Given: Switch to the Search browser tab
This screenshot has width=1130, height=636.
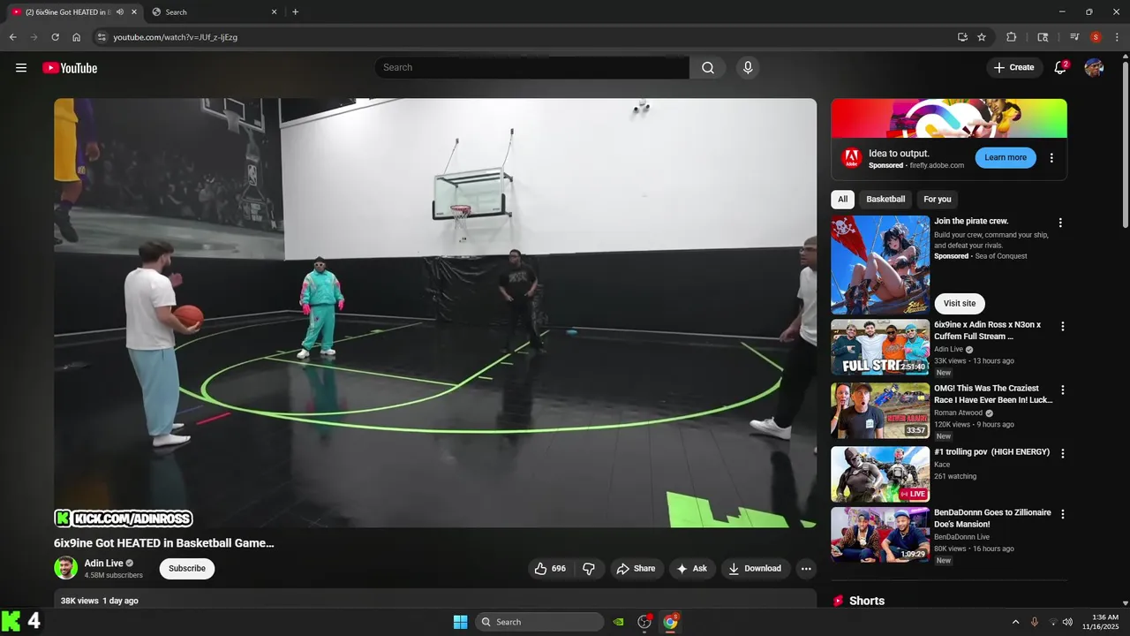Looking at the screenshot, I should pyautogui.click(x=215, y=12).
